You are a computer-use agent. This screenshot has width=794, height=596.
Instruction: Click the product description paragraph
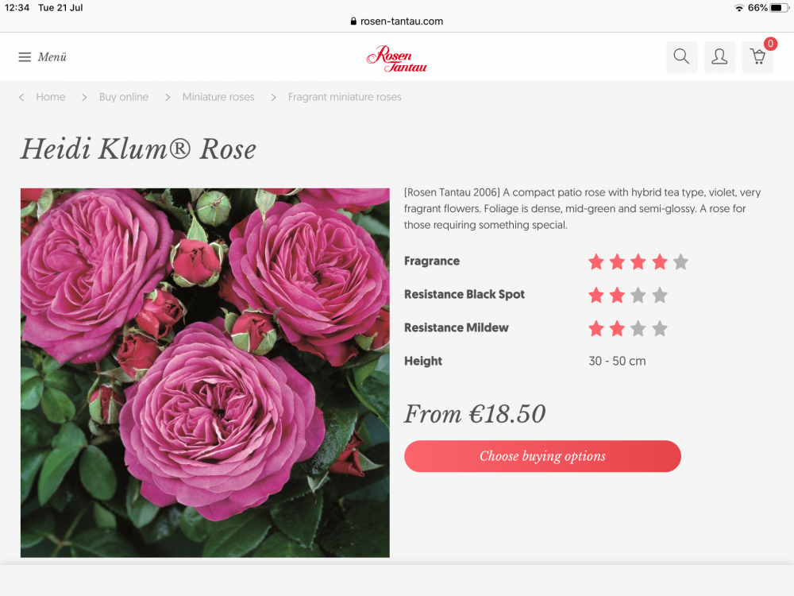tap(582, 209)
